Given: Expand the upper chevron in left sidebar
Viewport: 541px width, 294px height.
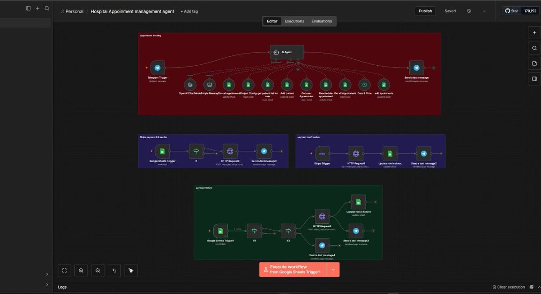Looking at the screenshot, I should [x=47, y=274].
